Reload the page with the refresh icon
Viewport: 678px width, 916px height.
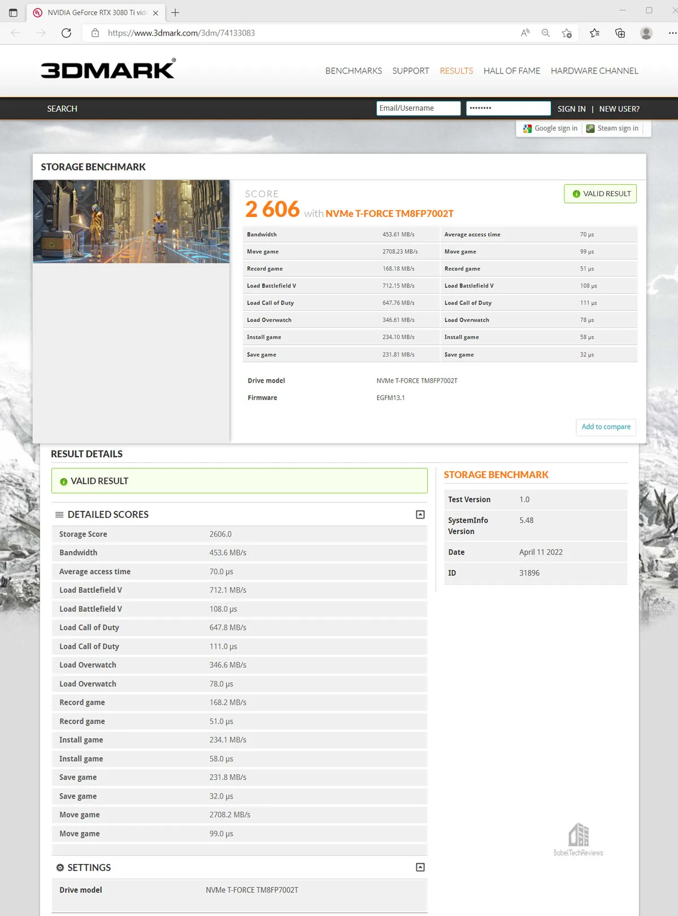(x=66, y=33)
